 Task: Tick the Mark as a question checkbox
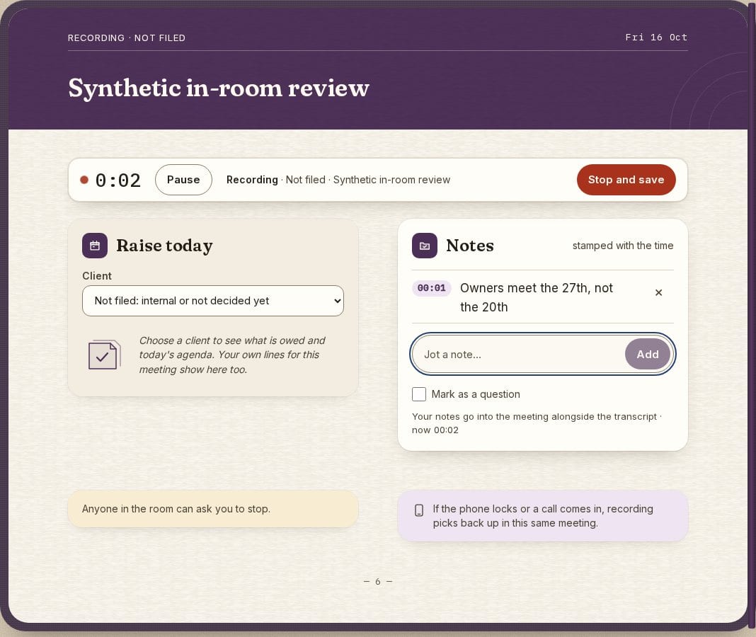[x=419, y=394]
